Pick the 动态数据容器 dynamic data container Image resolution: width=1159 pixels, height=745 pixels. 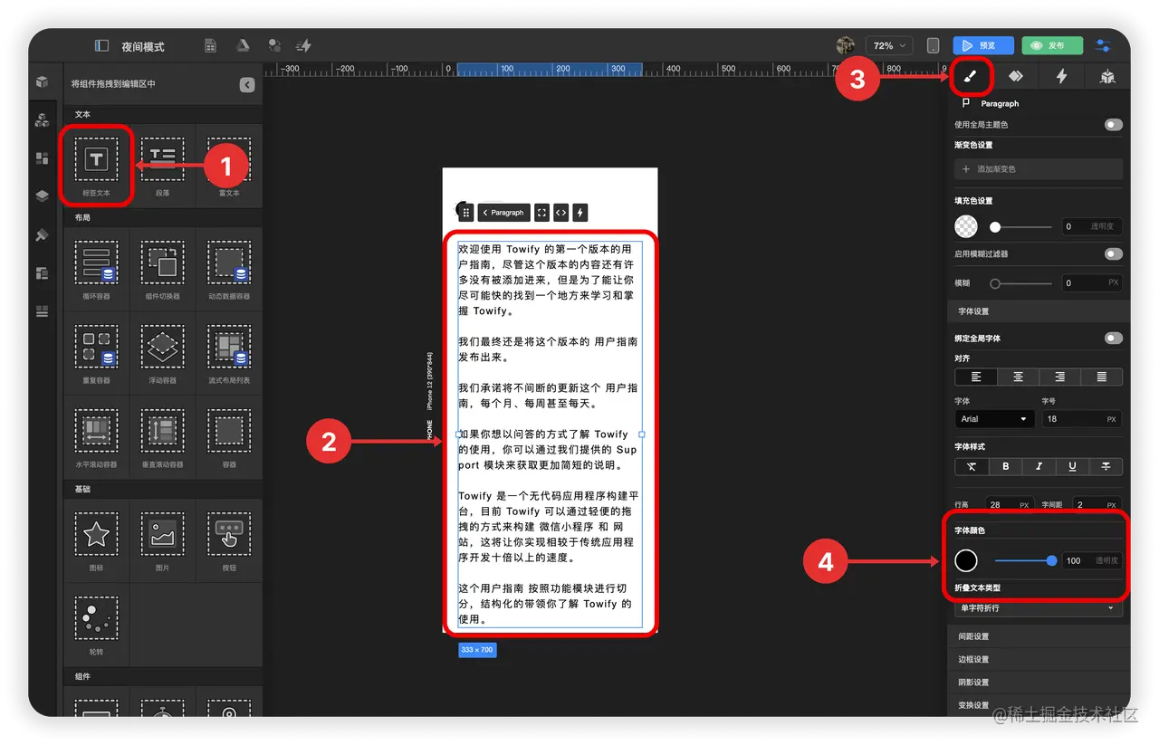(x=229, y=269)
